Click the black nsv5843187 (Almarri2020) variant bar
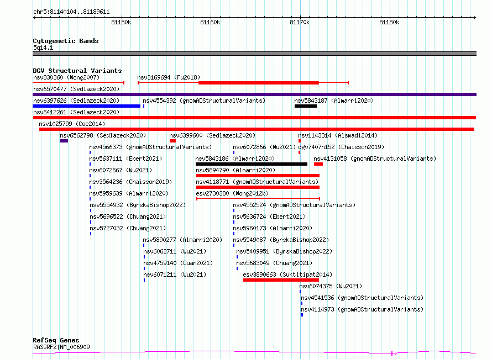Screen dimensions: 492x359 click(x=306, y=106)
